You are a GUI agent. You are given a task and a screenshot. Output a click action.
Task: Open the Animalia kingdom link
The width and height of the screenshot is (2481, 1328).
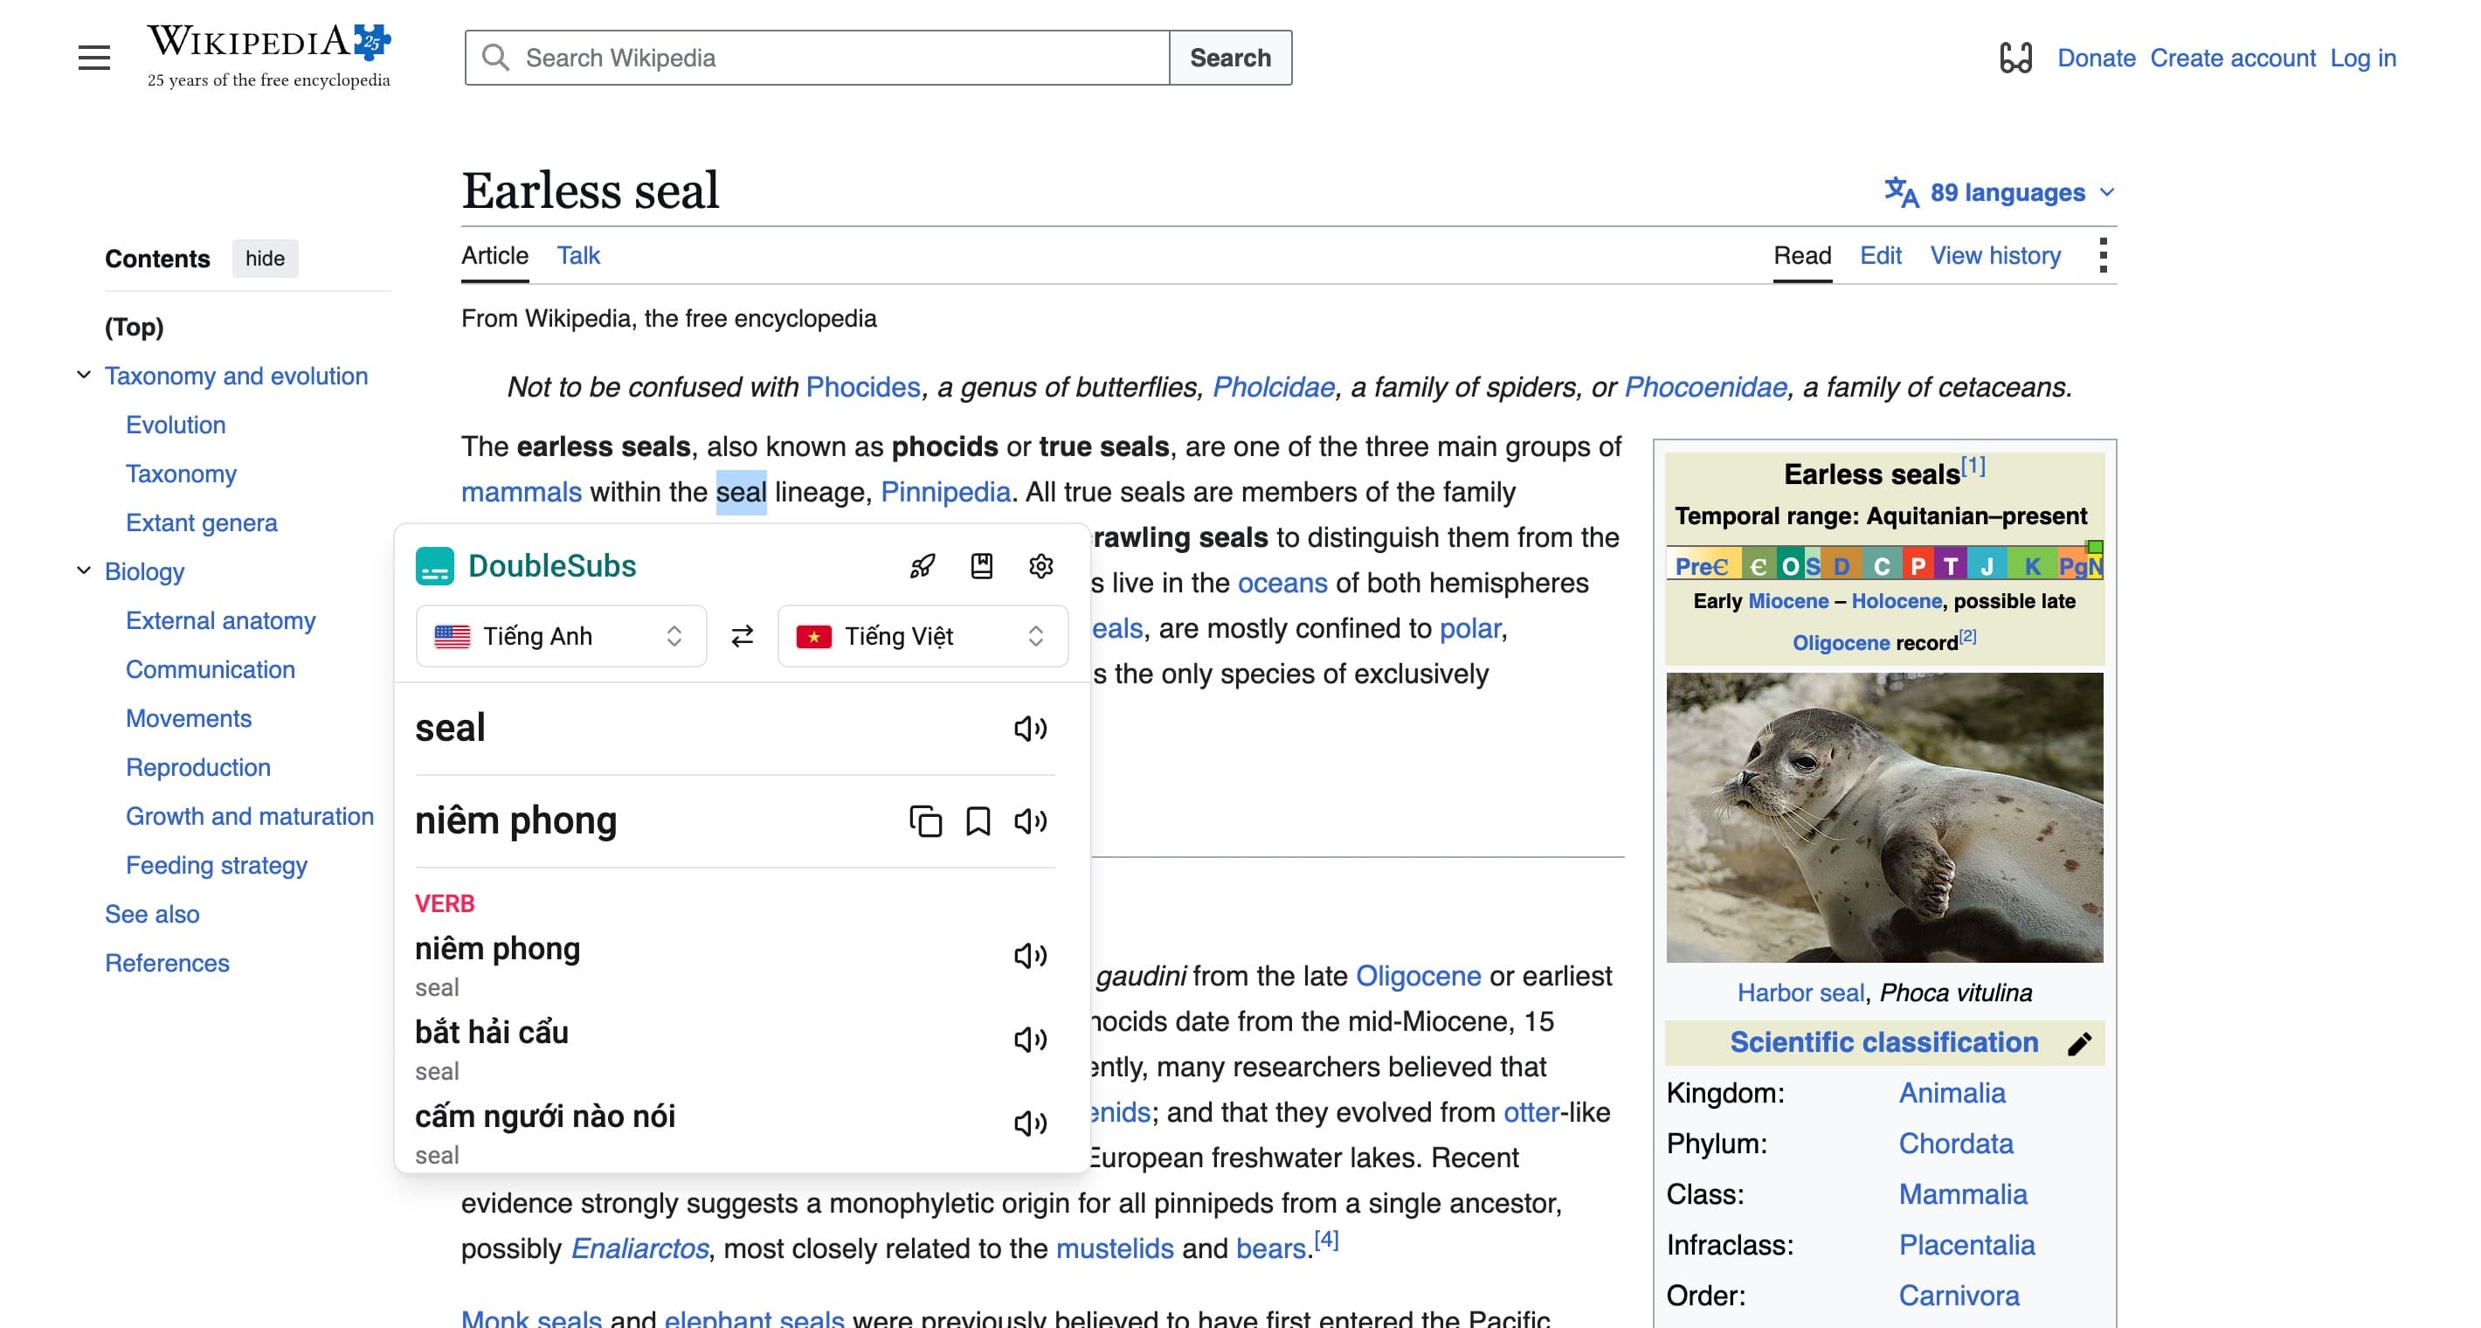coord(1952,1094)
